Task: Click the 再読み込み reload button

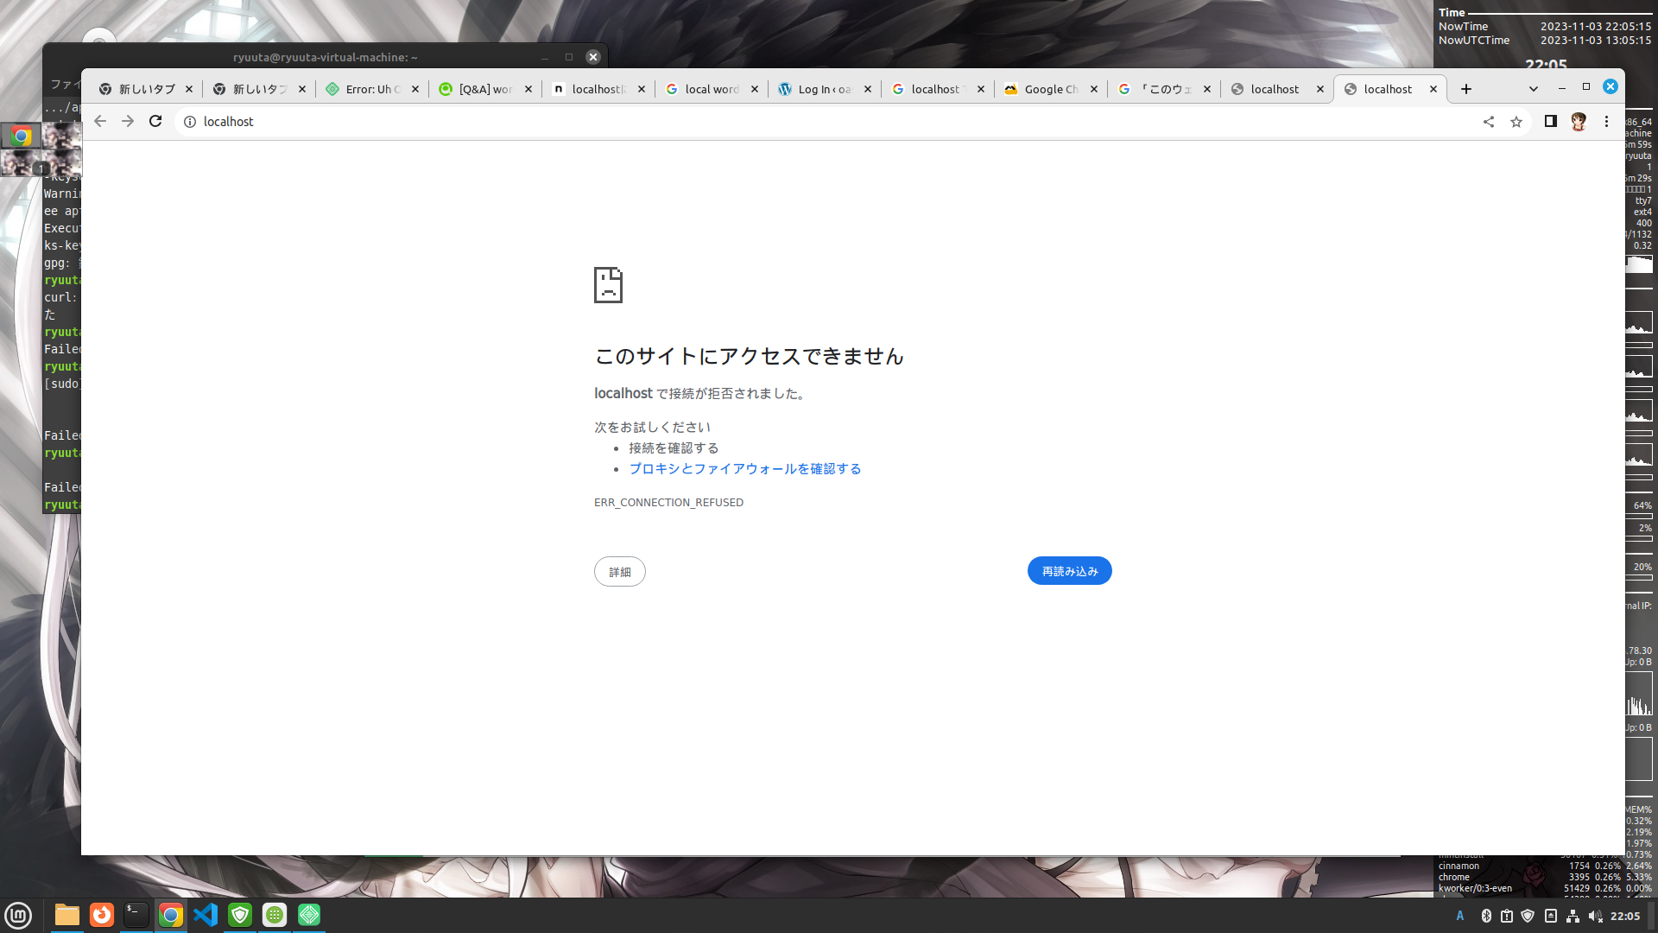Action: pyautogui.click(x=1069, y=571)
